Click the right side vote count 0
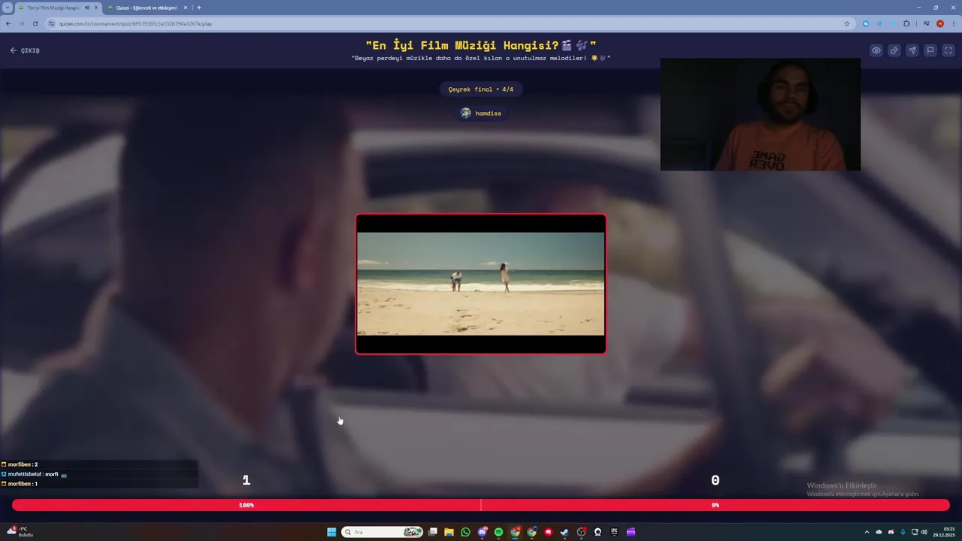962x541 pixels. (715, 480)
